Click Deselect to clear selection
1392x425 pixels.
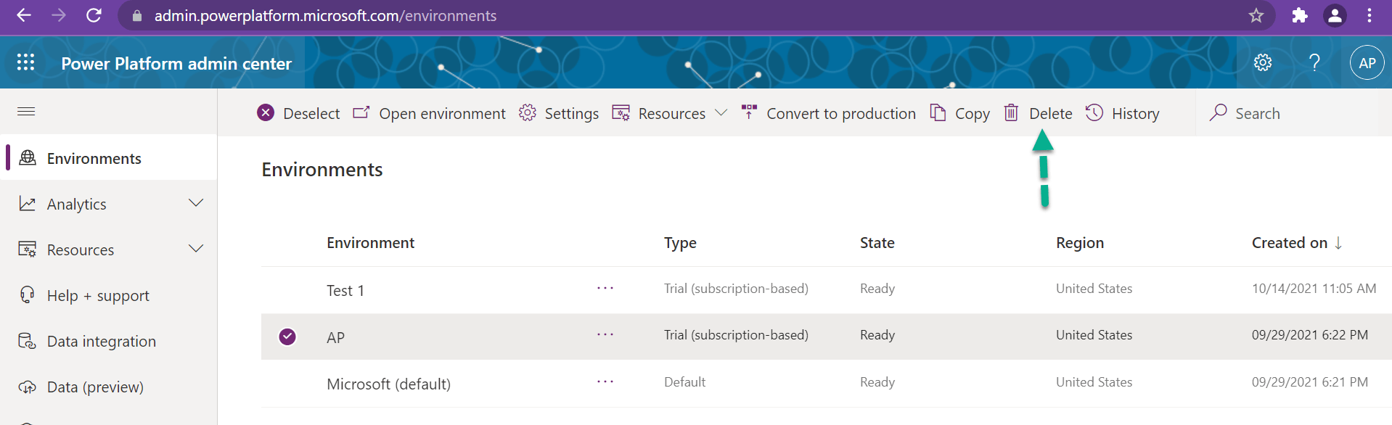pyautogui.click(x=298, y=113)
